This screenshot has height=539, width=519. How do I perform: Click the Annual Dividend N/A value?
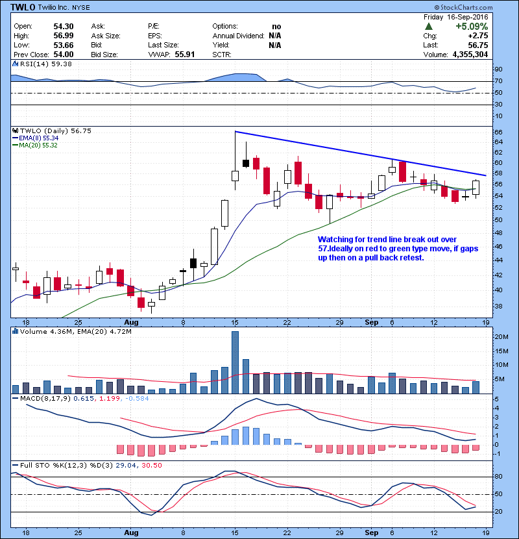click(x=275, y=36)
